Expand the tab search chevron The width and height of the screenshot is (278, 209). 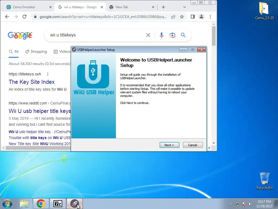coord(184,7)
